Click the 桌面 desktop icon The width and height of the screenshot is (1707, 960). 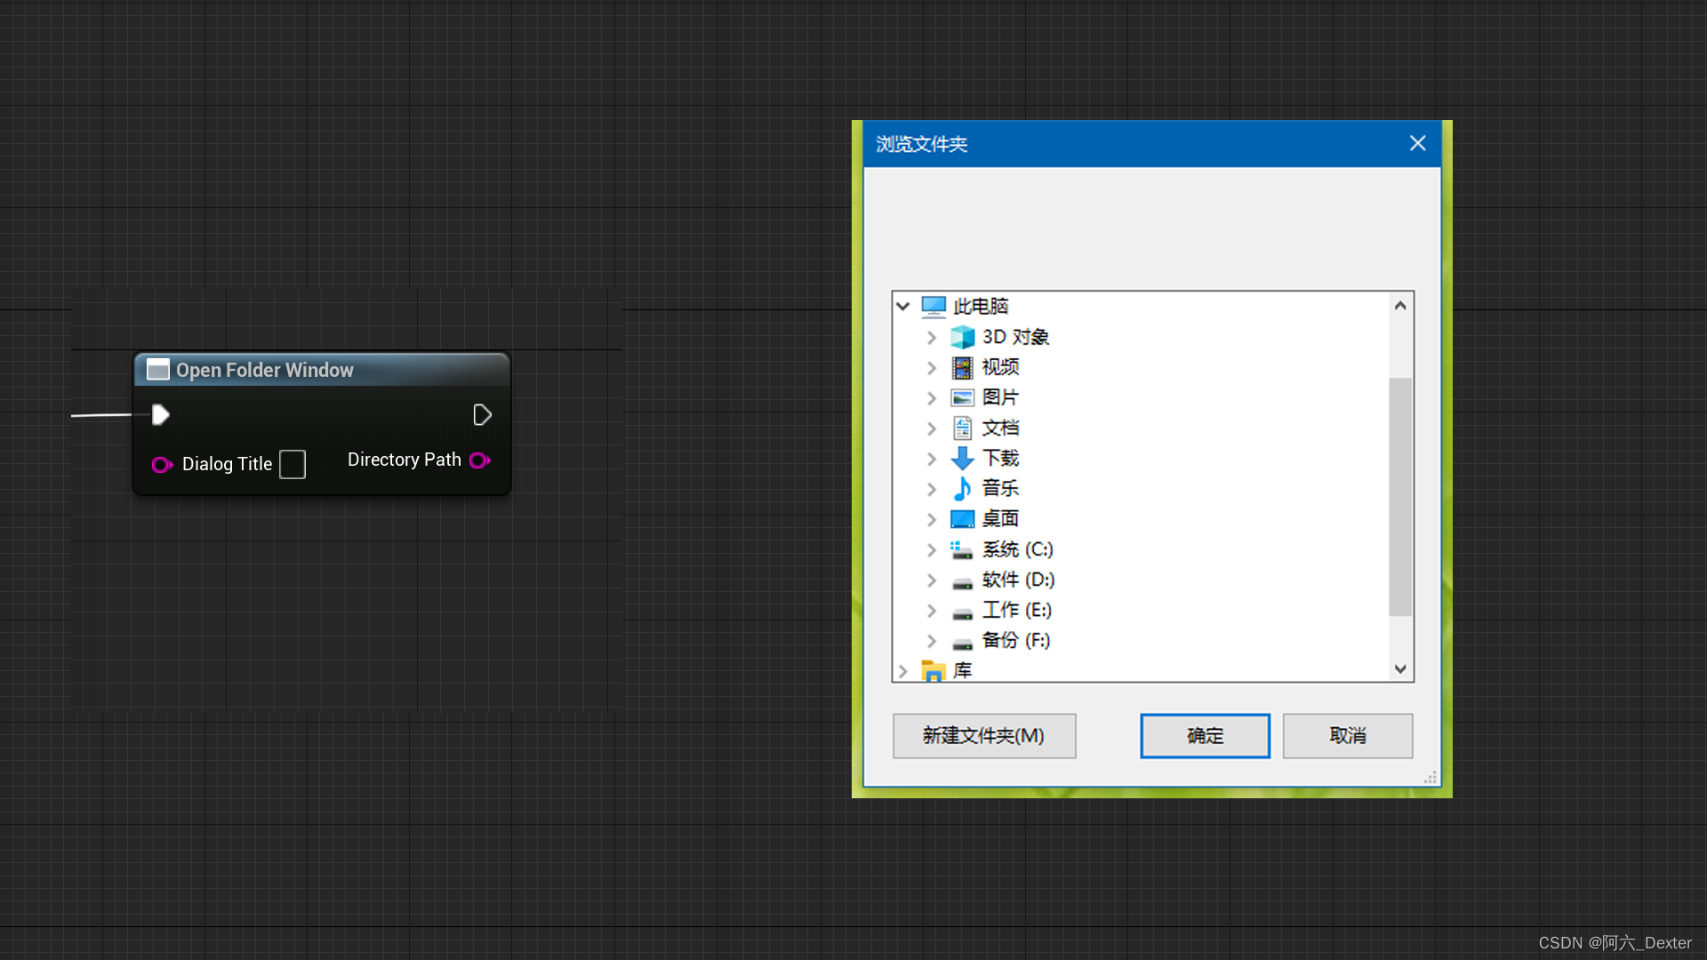point(962,518)
